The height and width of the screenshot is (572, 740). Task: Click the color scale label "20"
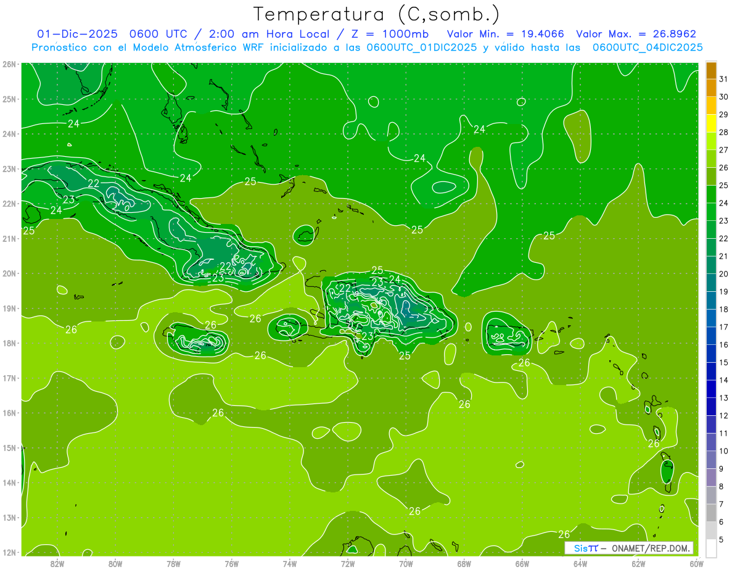pyautogui.click(x=723, y=274)
